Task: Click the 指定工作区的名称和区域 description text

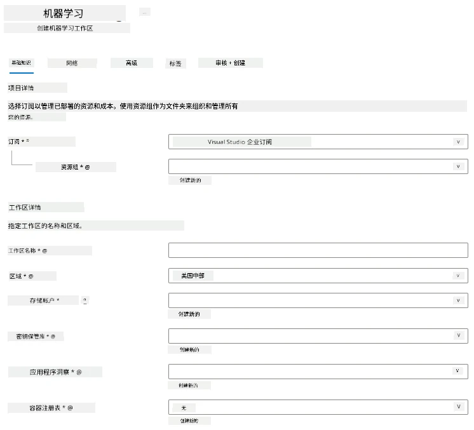Action: [x=45, y=225]
